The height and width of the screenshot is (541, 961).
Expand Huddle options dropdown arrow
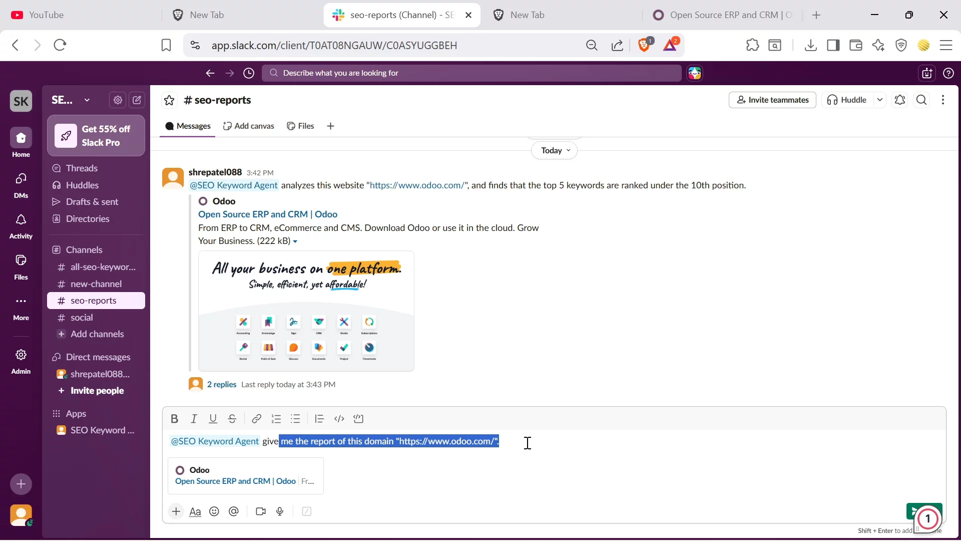880,100
